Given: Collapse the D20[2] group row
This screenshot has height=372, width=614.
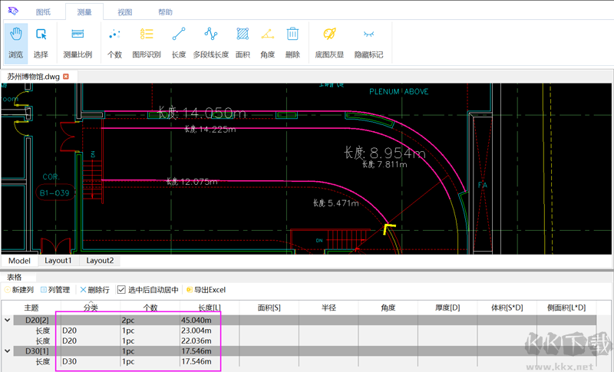Looking at the screenshot, I should point(8,320).
